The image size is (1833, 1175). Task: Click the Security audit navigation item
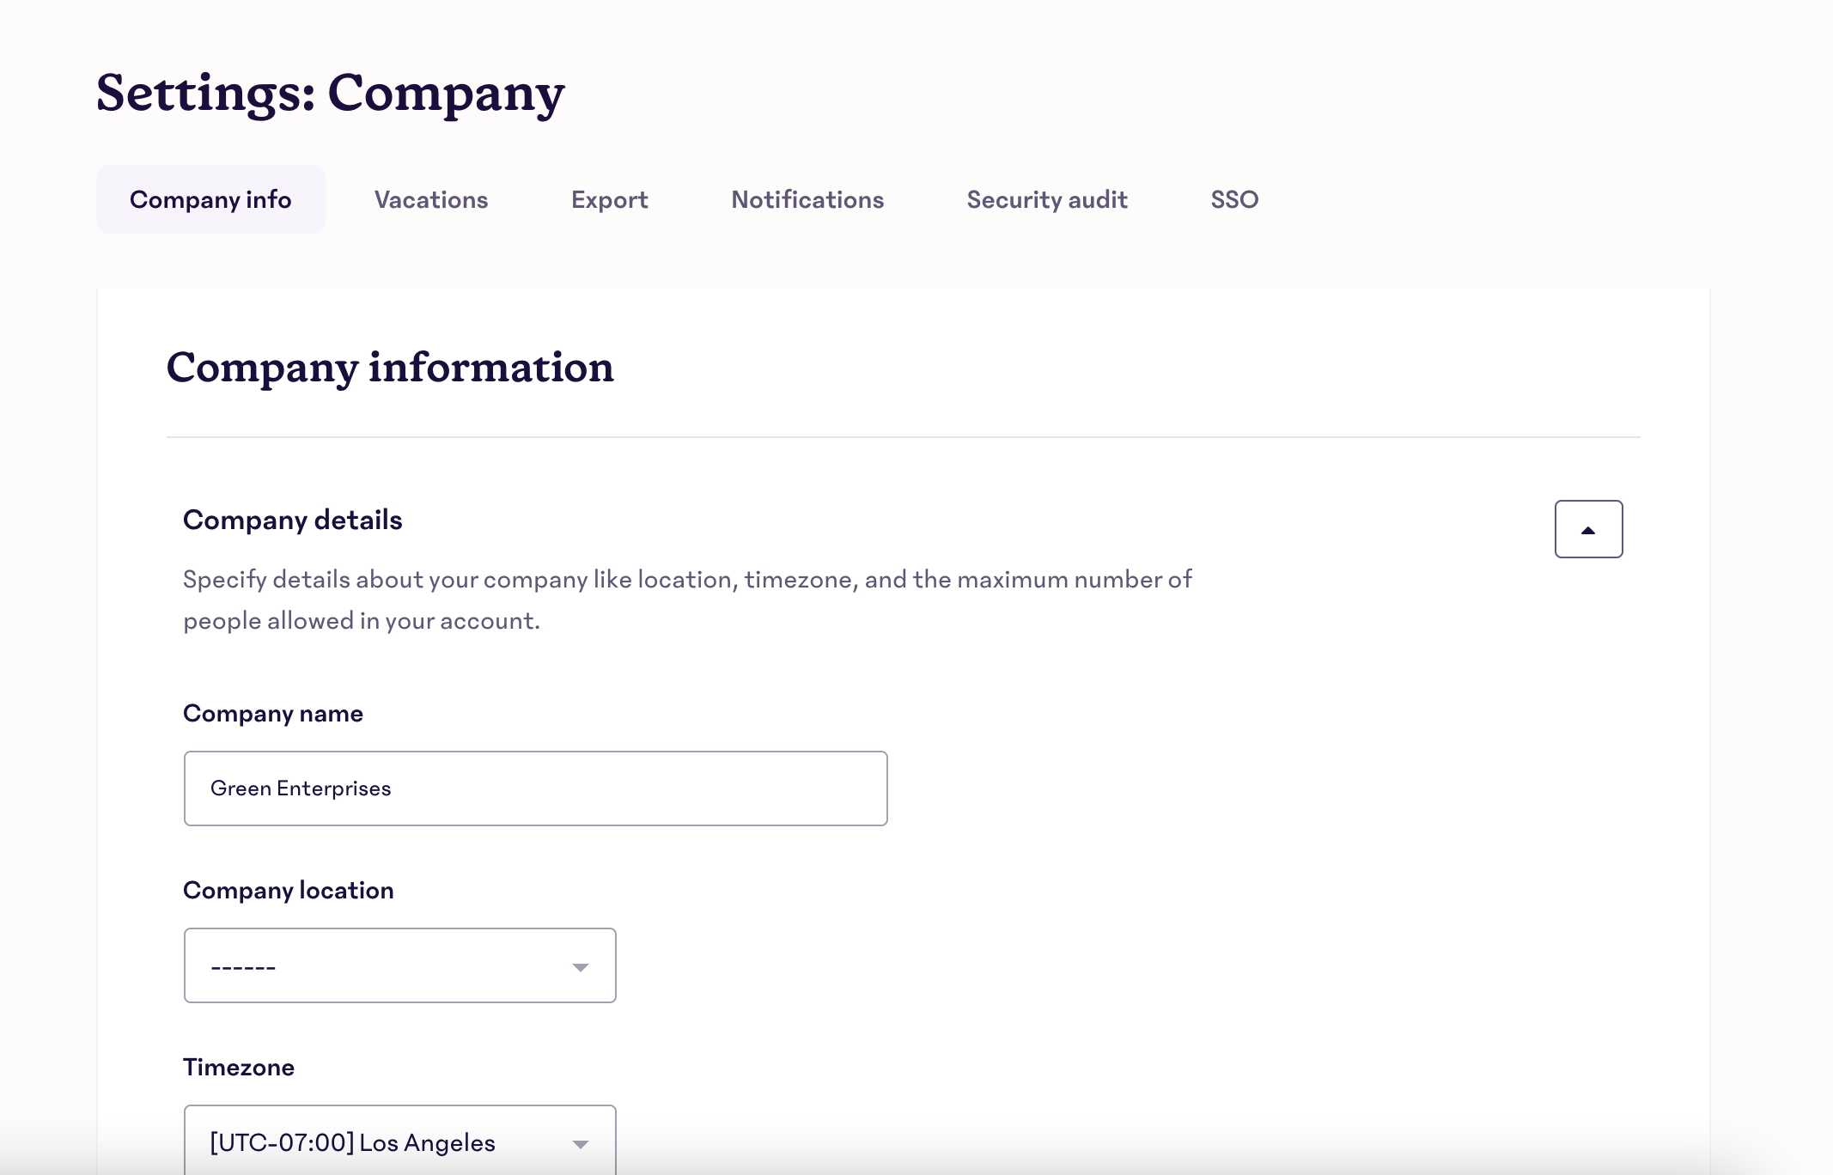1046,200
